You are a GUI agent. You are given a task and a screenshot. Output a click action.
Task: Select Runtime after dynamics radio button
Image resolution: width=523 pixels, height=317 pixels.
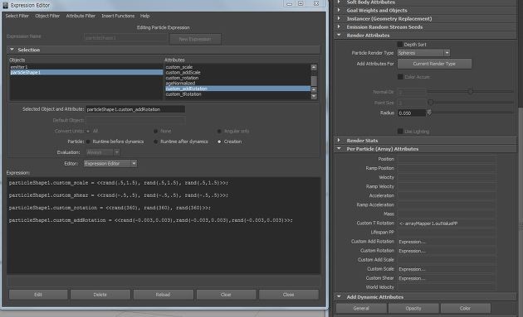click(x=155, y=142)
